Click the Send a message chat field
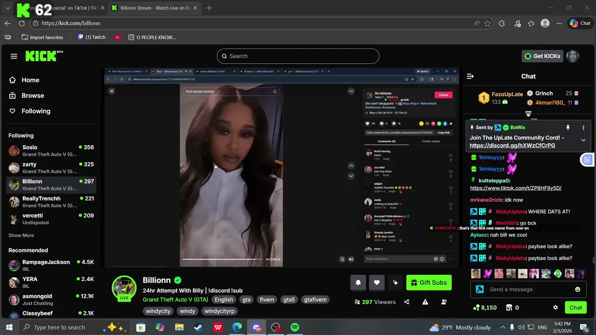The width and height of the screenshot is (596, 335). [x=528, y=289]
